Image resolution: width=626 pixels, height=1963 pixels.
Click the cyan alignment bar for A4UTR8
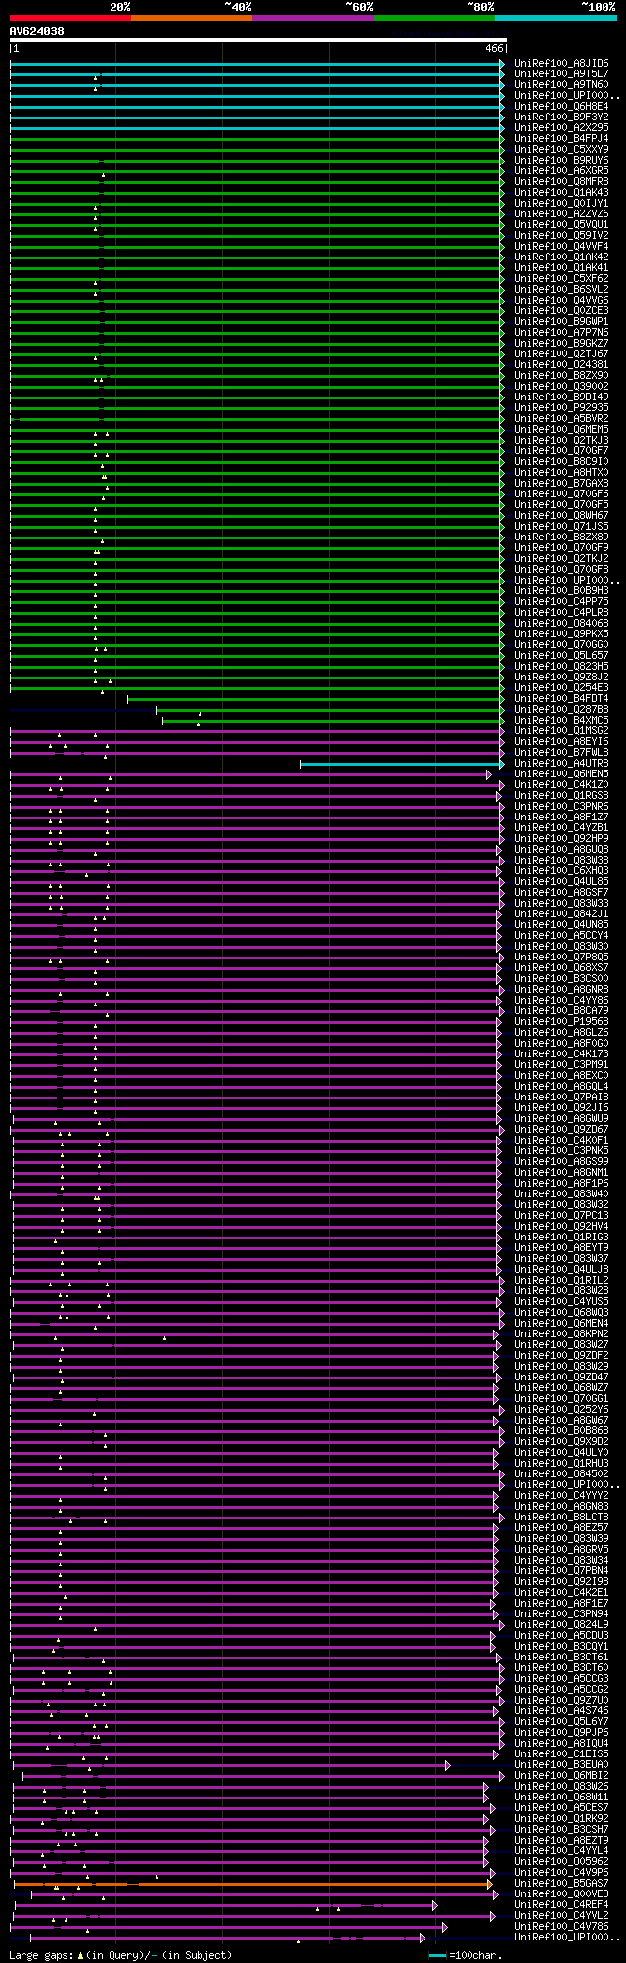402,764
